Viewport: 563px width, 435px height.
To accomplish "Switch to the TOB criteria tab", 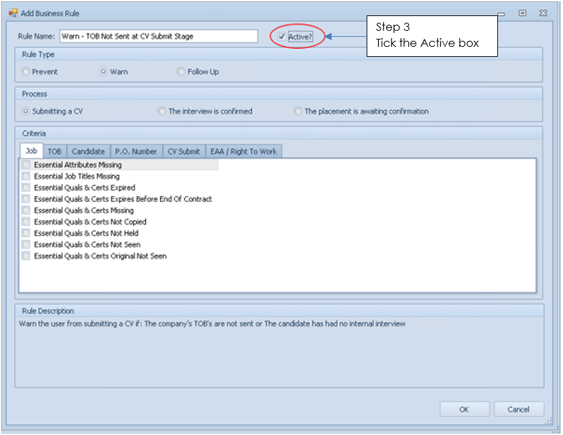I will [x=54, y=151].
